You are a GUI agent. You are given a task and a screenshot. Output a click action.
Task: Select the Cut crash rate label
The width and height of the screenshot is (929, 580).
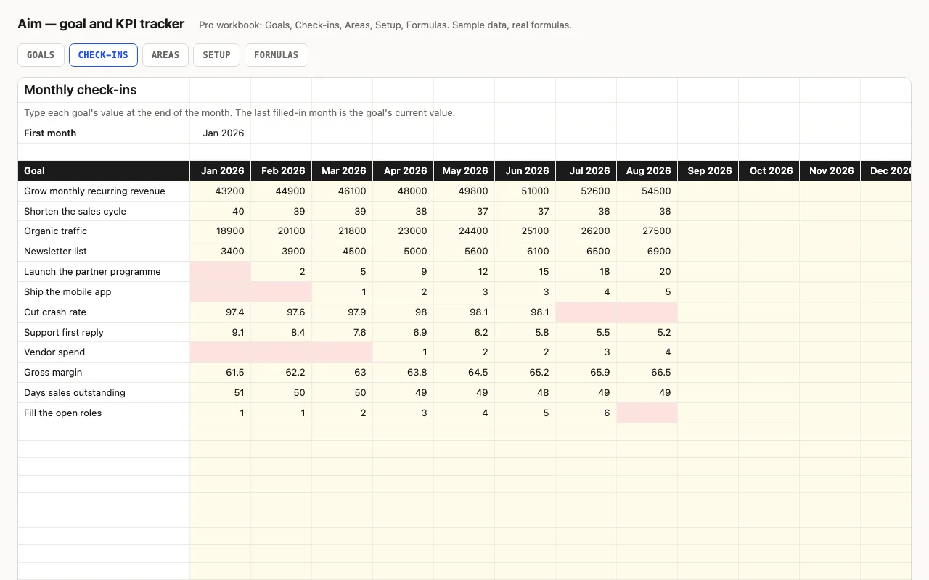coord(104,312)
